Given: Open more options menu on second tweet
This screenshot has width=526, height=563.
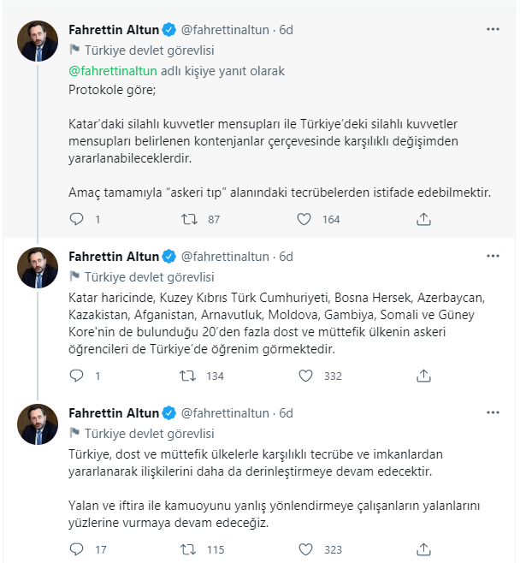Looking at the screenshot, I should coord(493,256).
